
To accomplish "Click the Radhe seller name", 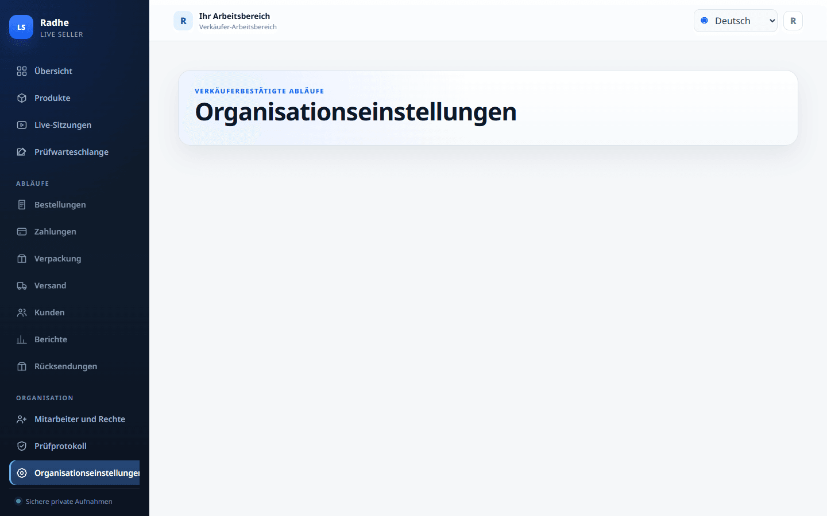I will coord(55,22).
